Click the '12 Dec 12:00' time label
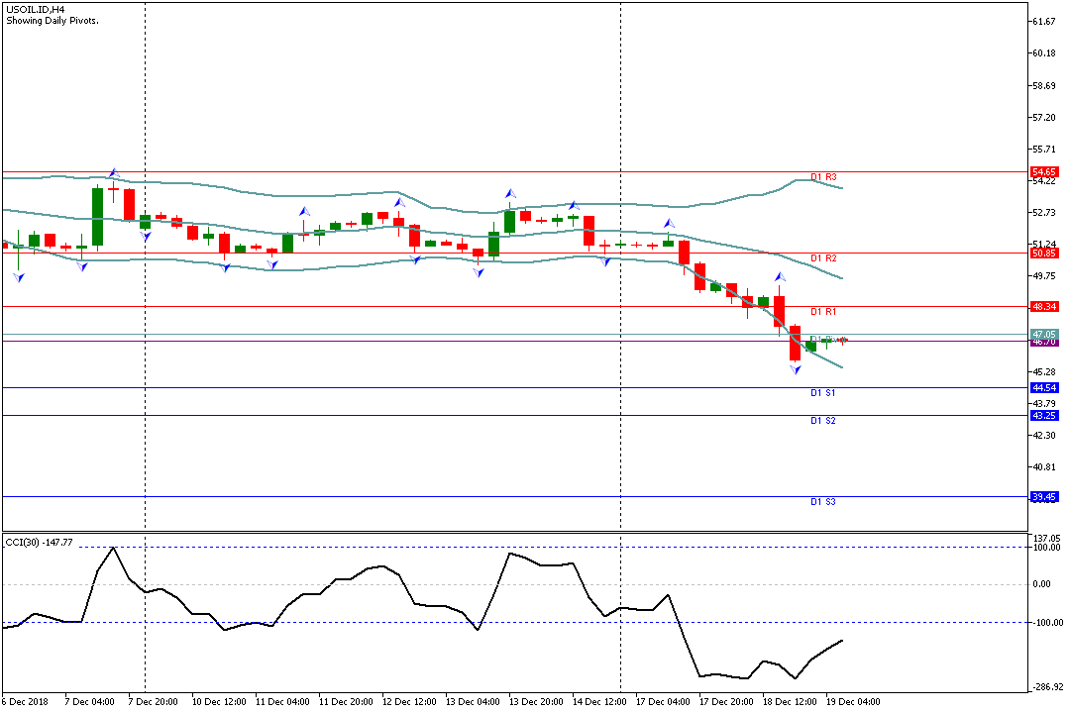The height and width of the screenshot is (713, 1070). click(409, 701)
